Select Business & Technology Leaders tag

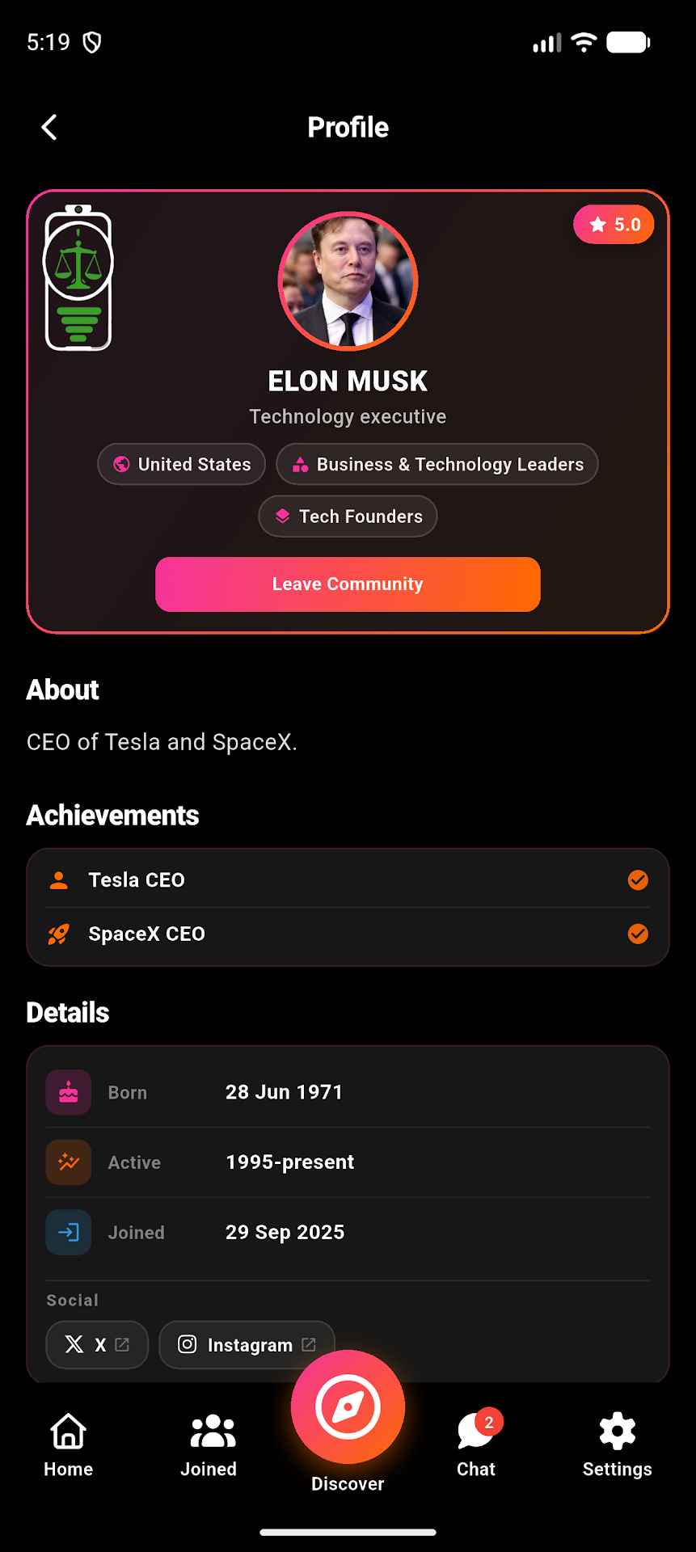437,464
